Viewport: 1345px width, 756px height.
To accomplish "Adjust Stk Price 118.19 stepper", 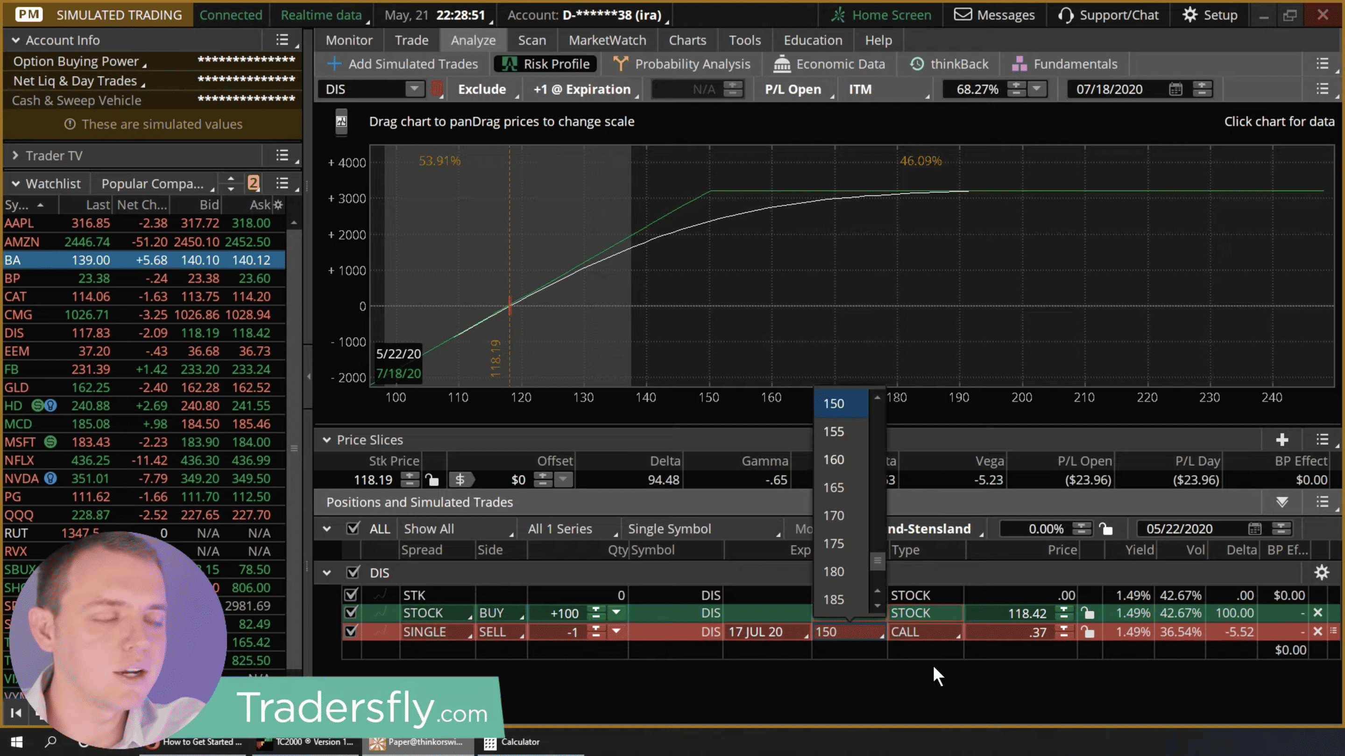I will (x=410, y=479).
